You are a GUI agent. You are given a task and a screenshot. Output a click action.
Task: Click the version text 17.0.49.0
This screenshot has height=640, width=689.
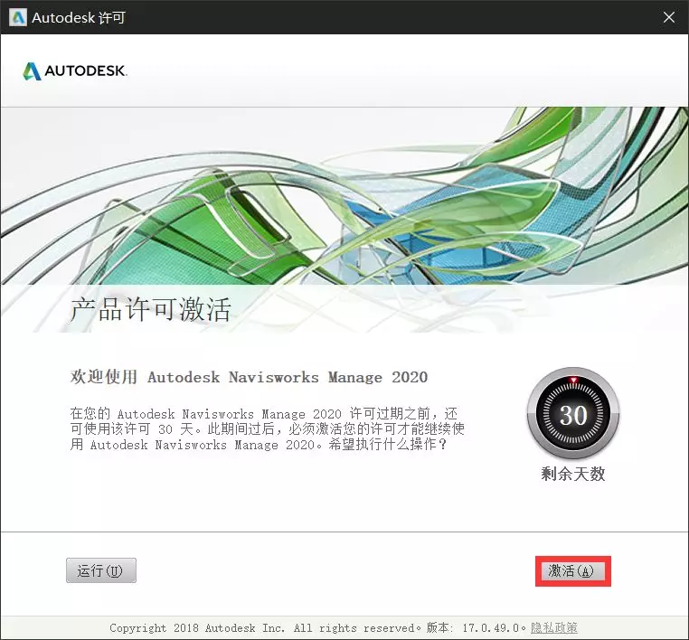point(491,628)
